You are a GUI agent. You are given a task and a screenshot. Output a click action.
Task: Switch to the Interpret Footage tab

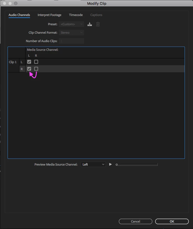49,15
